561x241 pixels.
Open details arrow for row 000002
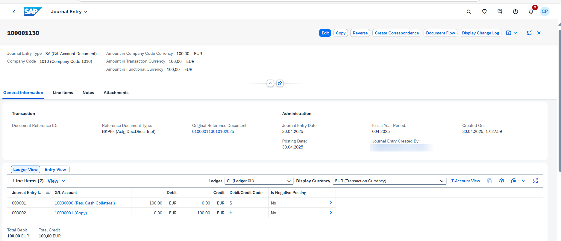click(331, 213)
